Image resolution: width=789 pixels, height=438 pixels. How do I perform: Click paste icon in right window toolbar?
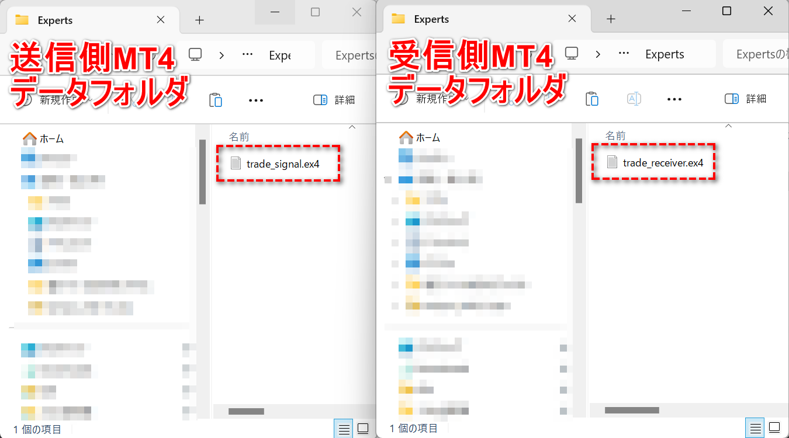click(x=592, y=99)
